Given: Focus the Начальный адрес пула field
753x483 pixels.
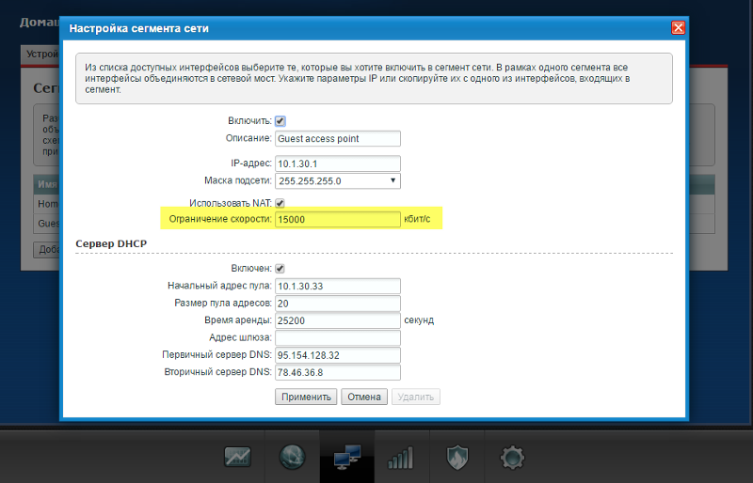Looking at the screenshot, I should coord(338,286).
